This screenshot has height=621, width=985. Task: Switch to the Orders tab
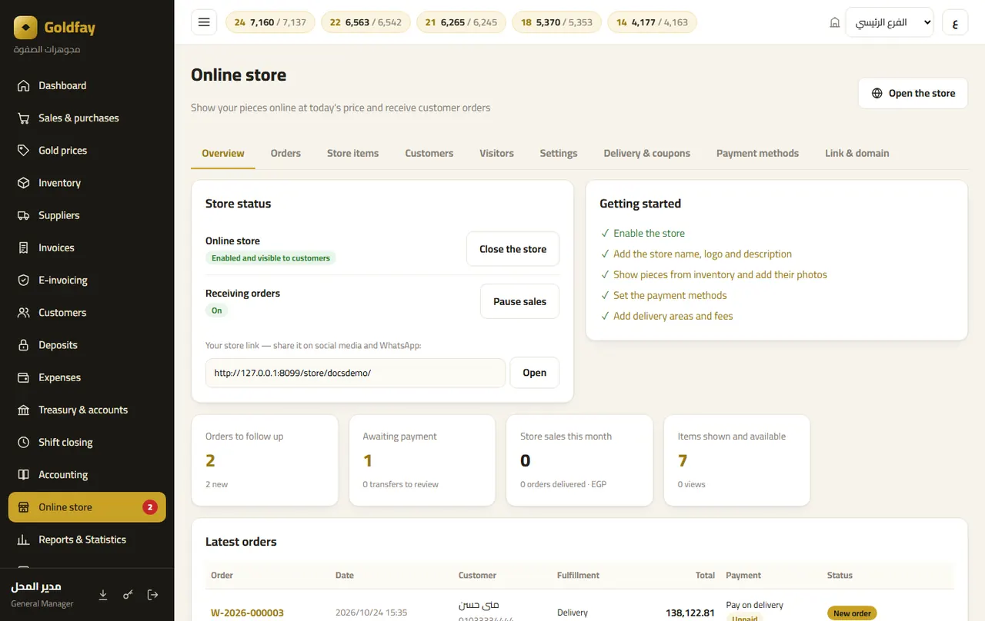pos(285,153)
